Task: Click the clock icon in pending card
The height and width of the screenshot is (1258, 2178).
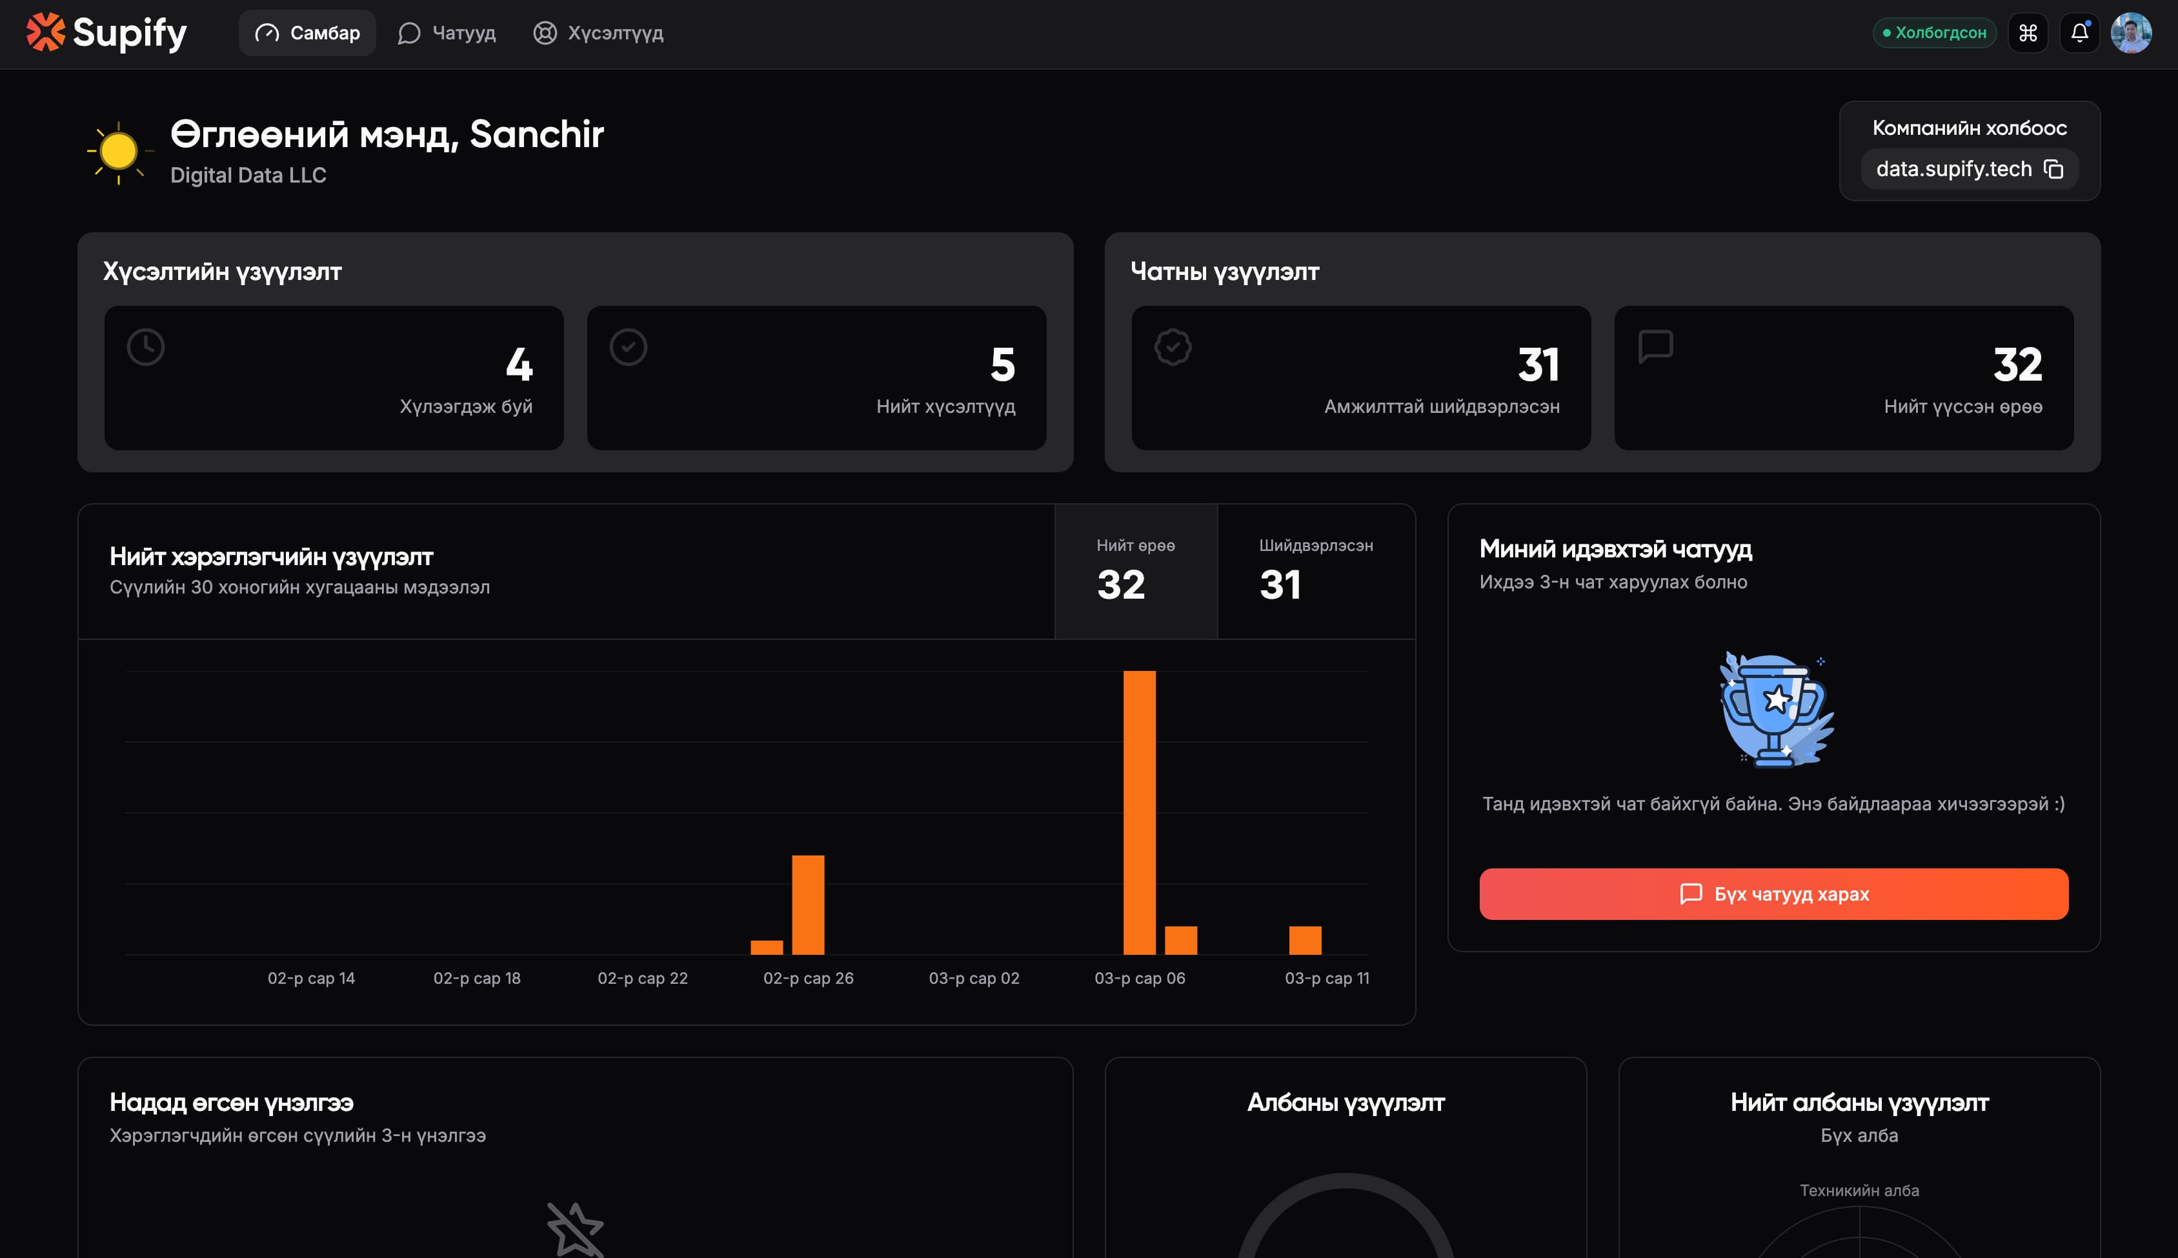Action: pos(146,346)
